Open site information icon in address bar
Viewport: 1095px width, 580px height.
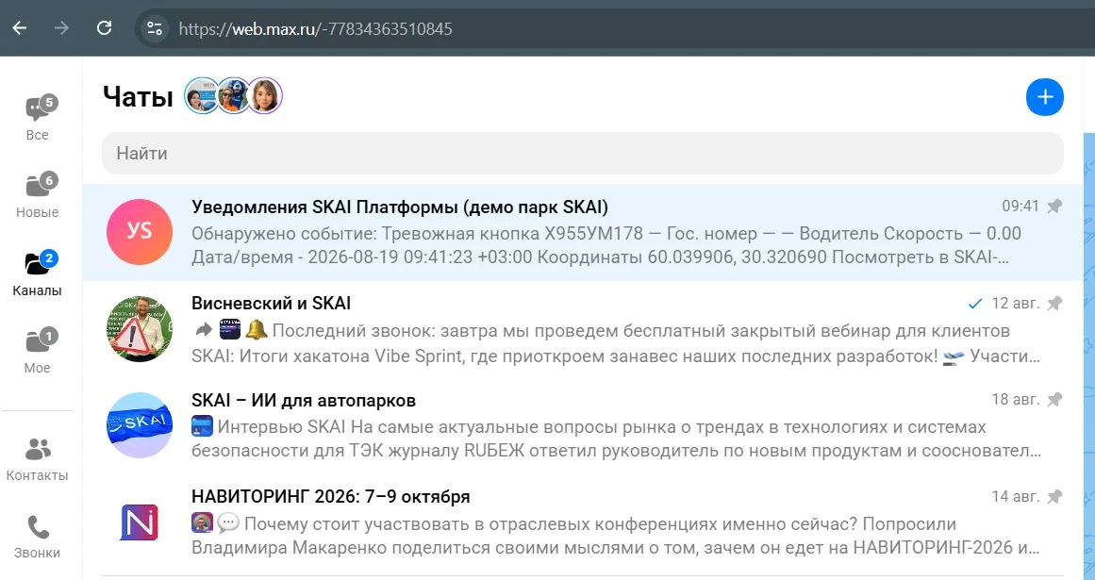tap(155, 28)
